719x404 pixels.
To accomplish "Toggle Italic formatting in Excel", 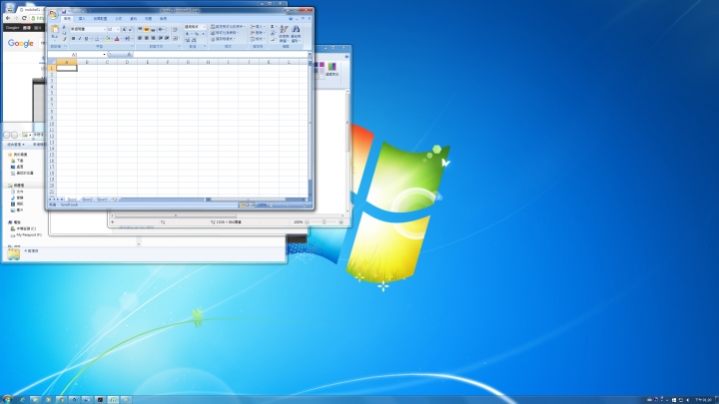I will point(80,38).
